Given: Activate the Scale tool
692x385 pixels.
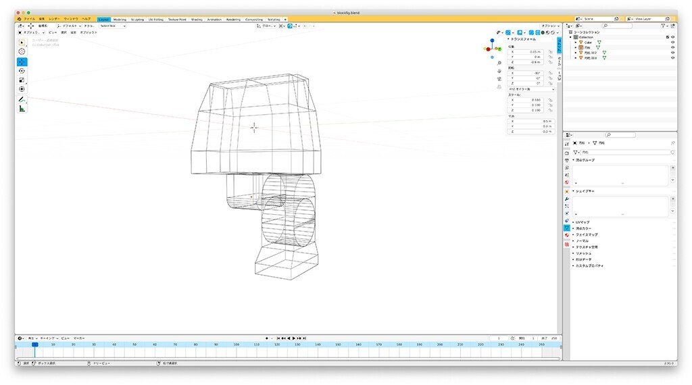Looking at the screenshot, I should (22, 80).
